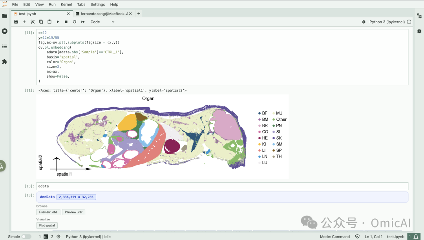The width and height of the screenshot is (424, 240).
Task: Copy the selected cell
Action: click(x=41, y=22)
